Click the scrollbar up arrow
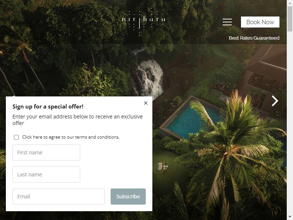293x220 pixels. coord(290,3)
